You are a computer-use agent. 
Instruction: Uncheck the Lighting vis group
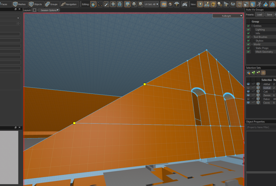click(x=248, y=29)
